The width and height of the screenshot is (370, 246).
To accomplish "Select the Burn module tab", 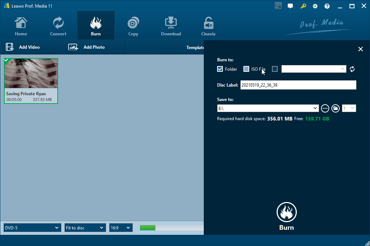I will 96,26.
